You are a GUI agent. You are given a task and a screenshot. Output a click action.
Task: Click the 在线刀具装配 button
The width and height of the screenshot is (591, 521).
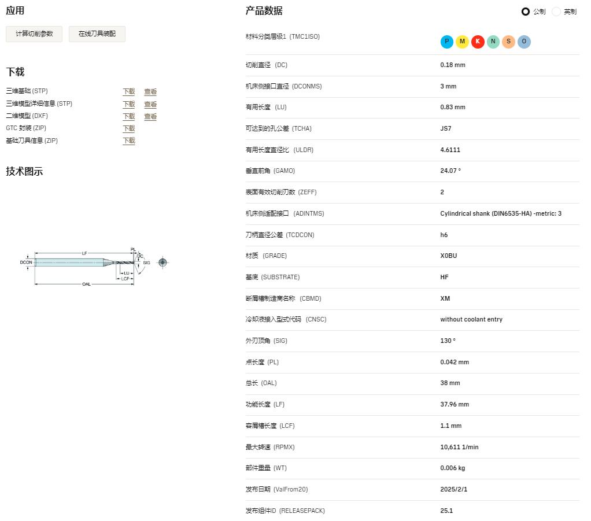click(x=97, y=34)
